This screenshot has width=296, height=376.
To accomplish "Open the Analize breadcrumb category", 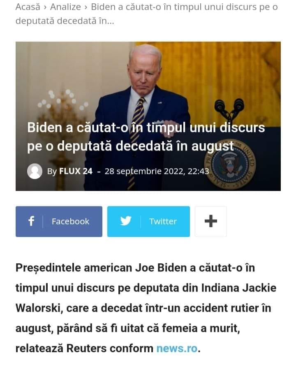I will click(x=65, y=7).
